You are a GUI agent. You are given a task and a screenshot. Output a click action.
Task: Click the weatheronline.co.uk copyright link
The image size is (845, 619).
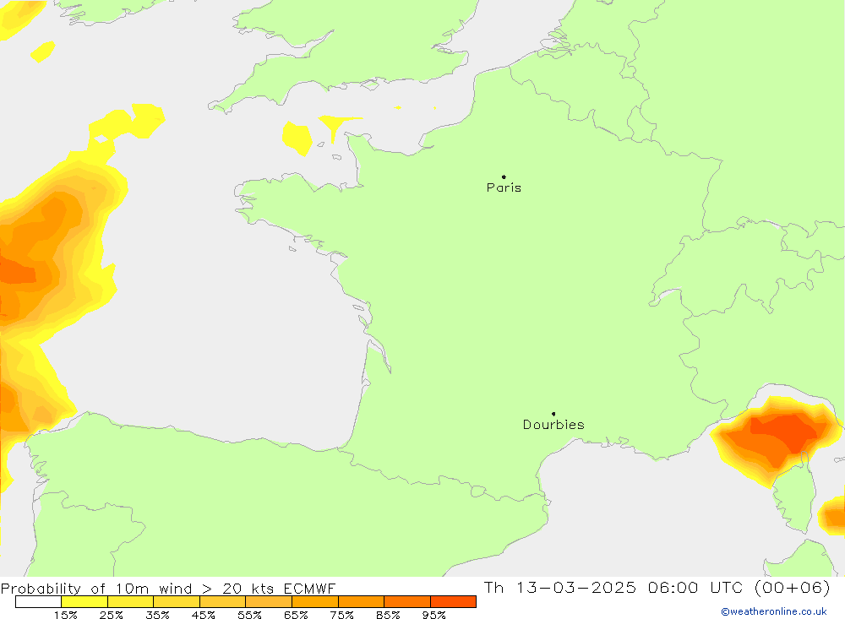774,611
